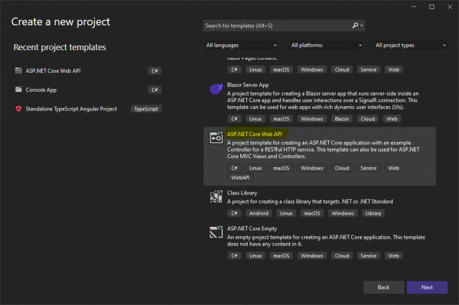The image size is (459, 305).
Task: Click the Blazor Server App template icon
Action: [215, 89]
